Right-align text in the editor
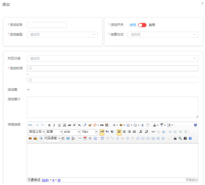Viewport: 205px width, 185px height. (129, 132)
